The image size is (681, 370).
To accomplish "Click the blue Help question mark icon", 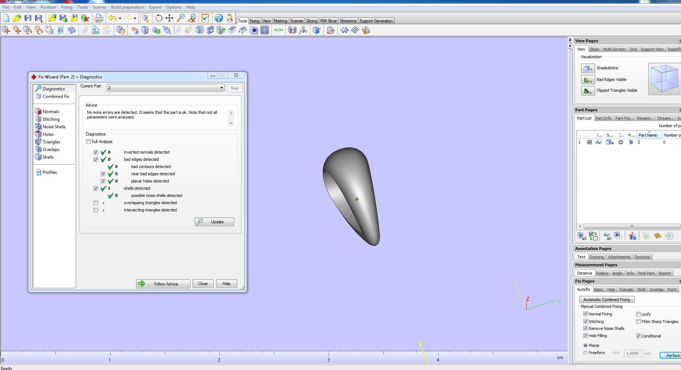I will [x=218, y=18].
